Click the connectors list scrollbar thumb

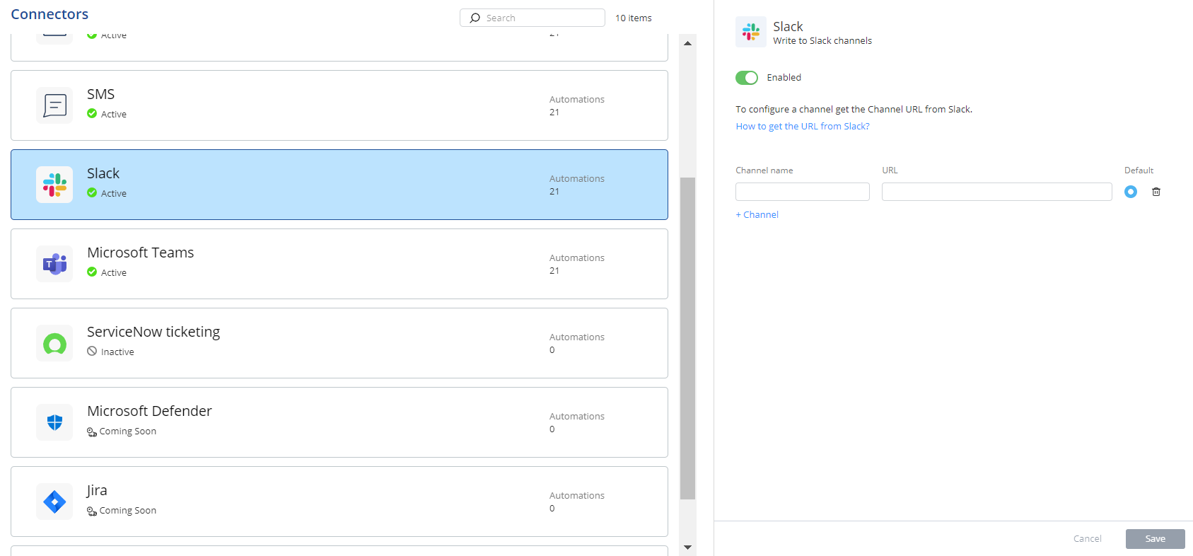coord(687,338)
